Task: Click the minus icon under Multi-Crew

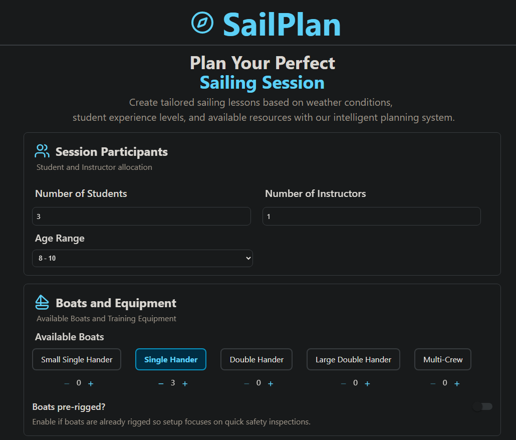Action: tap(433, 383)
